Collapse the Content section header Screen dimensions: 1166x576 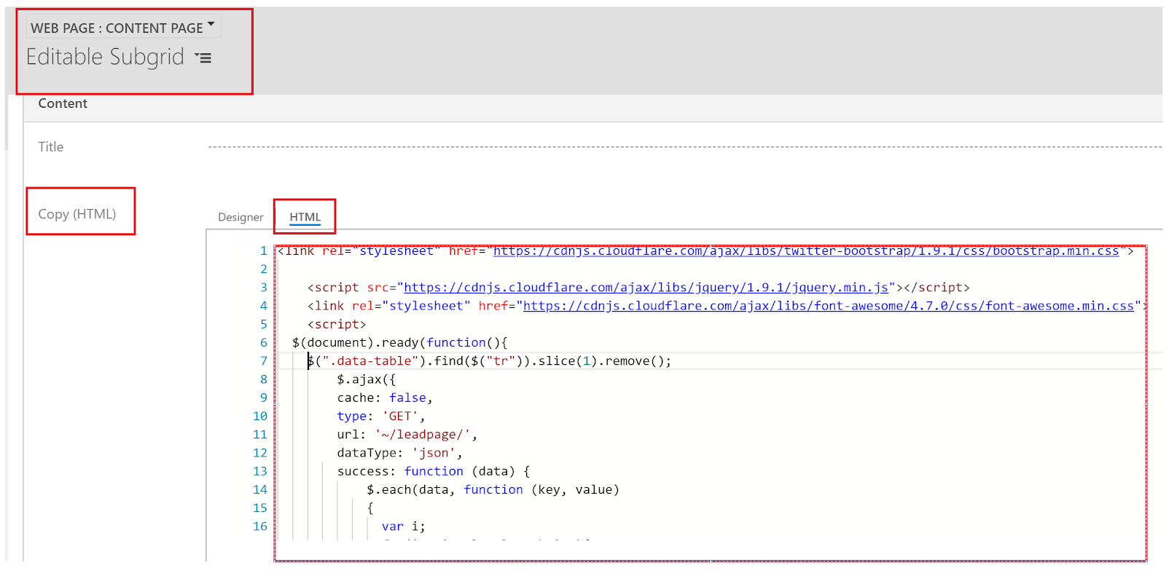pos(63,103)
